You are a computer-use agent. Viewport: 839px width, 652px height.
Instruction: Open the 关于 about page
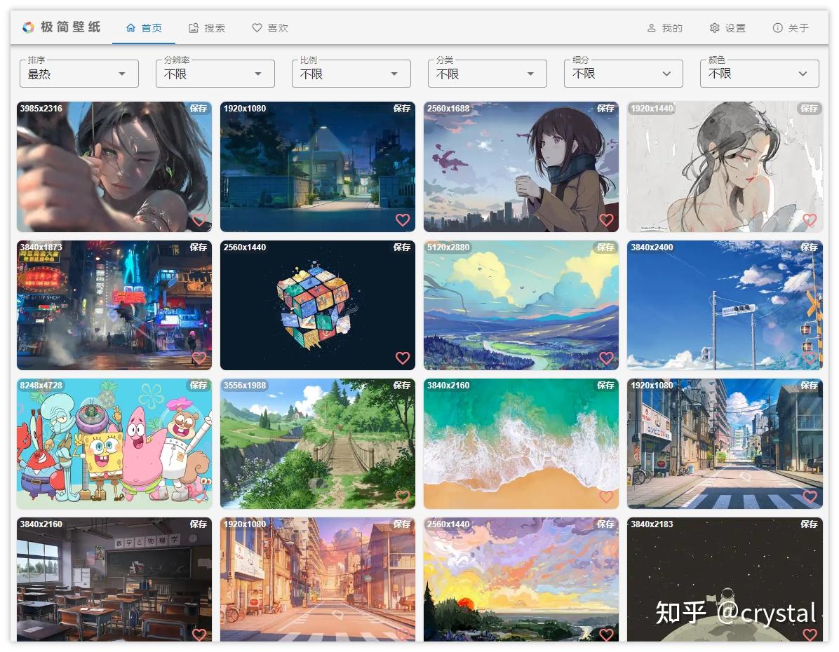(x=791, y=28)
